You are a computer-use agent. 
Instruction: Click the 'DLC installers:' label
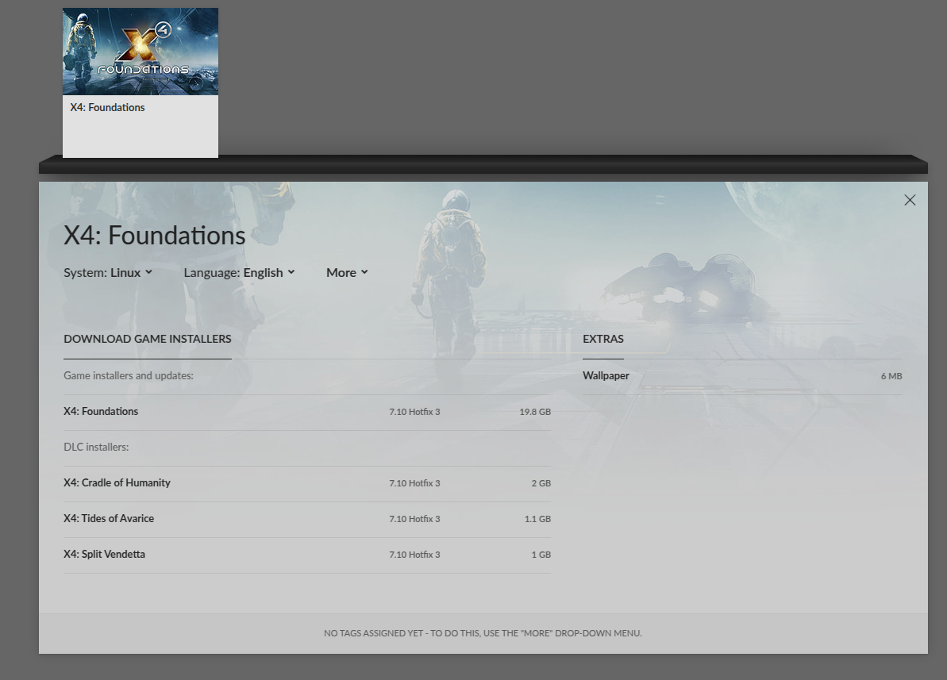click(x=96, y=447)
